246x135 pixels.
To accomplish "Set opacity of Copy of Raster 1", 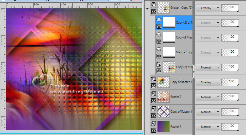I will click(230, 112).
